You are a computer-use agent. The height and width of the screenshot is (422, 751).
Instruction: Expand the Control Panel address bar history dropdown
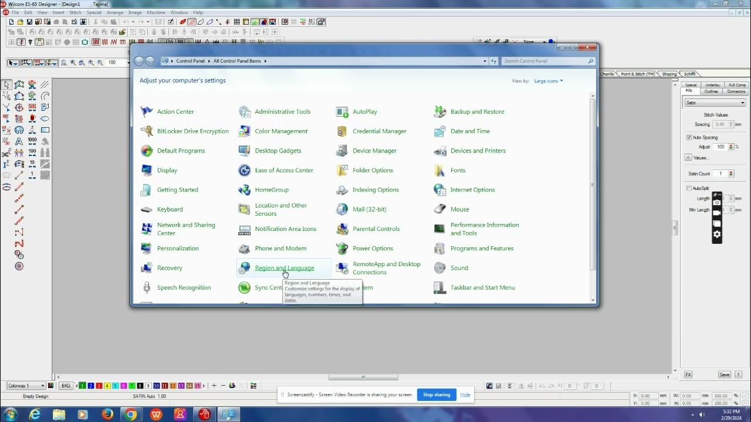[x=485, y=61]
